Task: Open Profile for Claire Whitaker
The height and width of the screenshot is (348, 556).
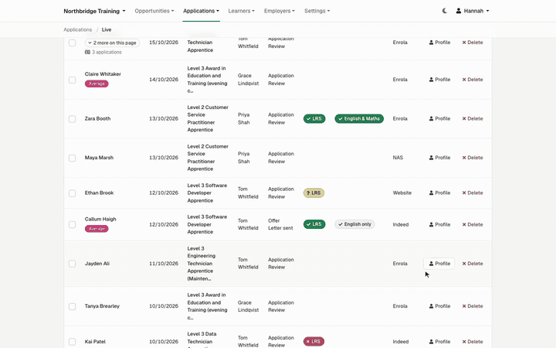Action: click(x=439, y=80)
